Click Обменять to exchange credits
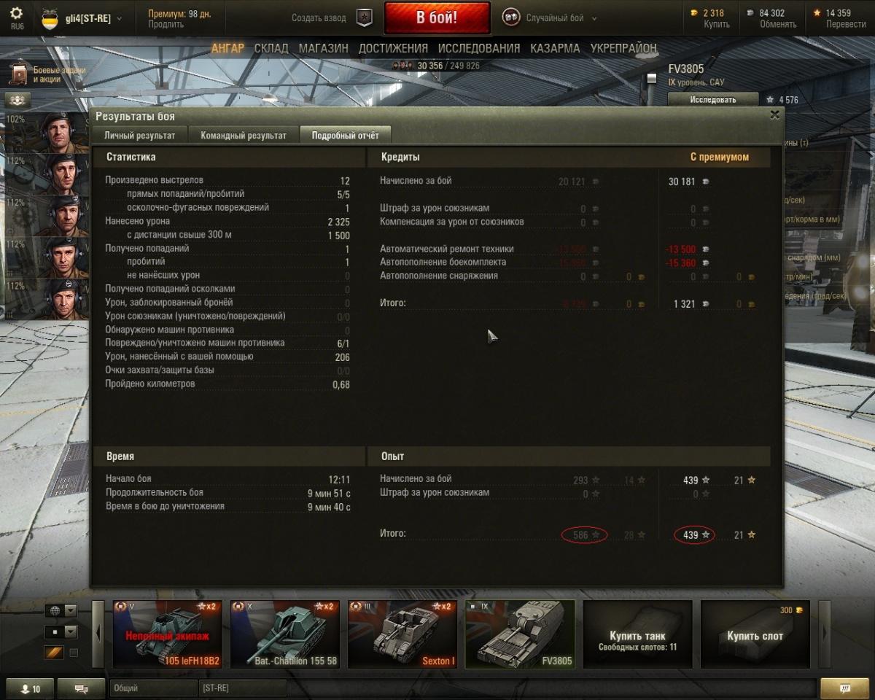875x700 pixels. (x=778, y=24)
